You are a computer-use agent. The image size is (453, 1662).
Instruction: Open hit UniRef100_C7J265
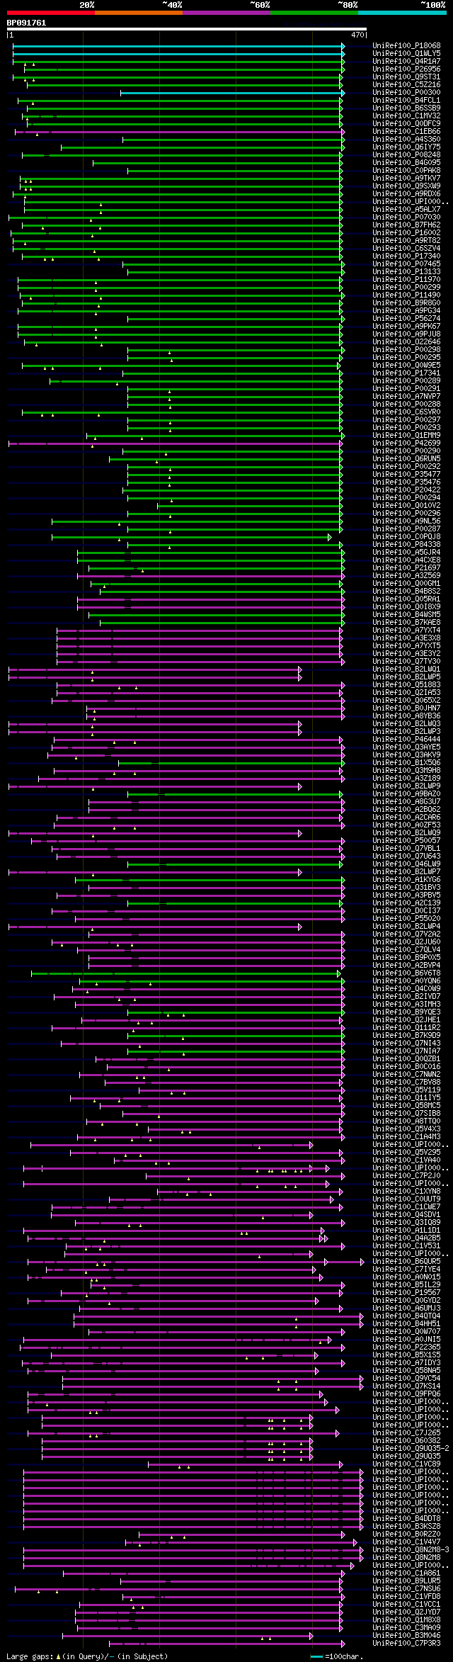tap(406, 1433)
